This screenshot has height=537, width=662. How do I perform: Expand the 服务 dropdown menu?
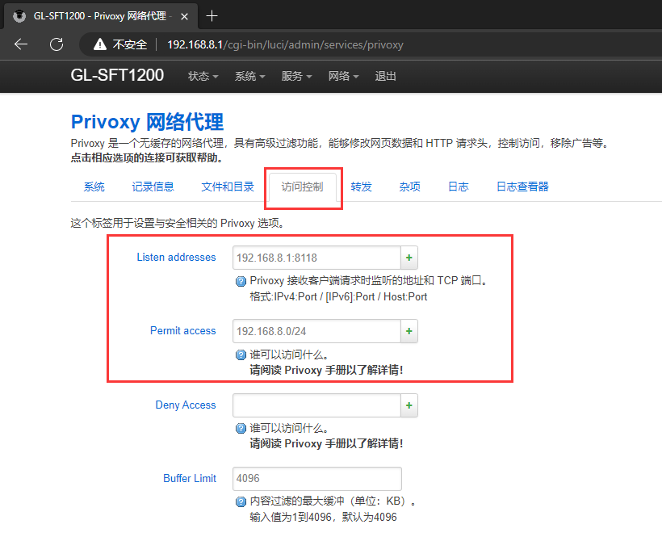(x=296, y=76)
